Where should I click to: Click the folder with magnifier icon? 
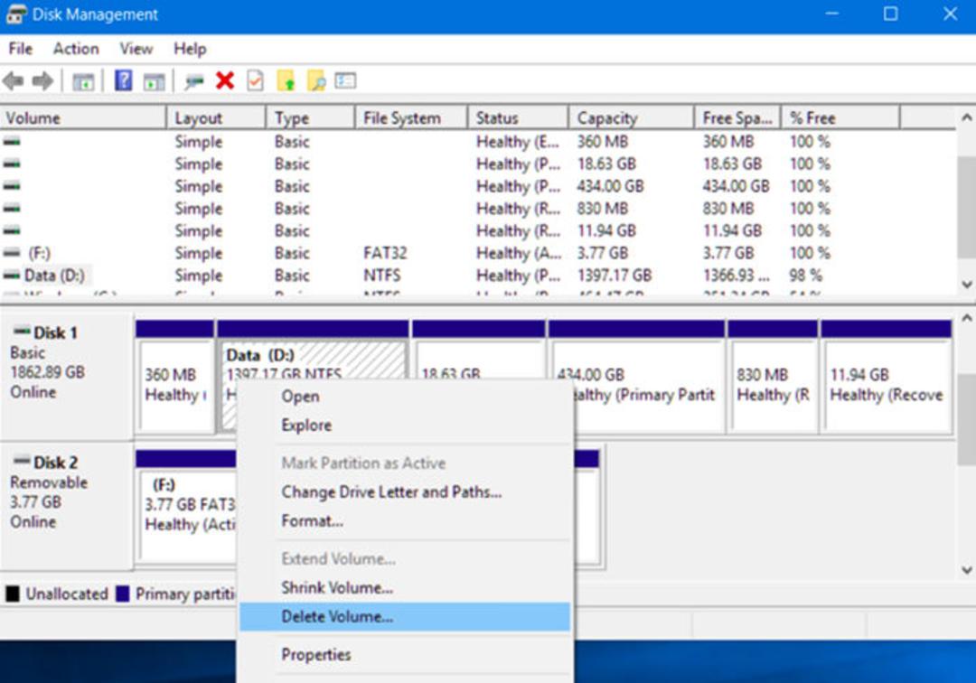click(x=316, y=81)
